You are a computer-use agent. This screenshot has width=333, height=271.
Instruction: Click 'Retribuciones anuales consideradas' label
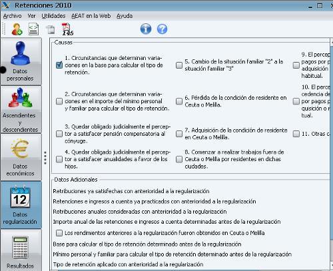[140, 212]
